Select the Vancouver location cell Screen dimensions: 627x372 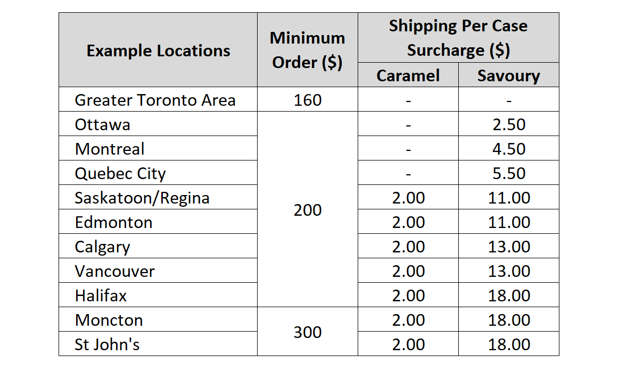(115, 271)
